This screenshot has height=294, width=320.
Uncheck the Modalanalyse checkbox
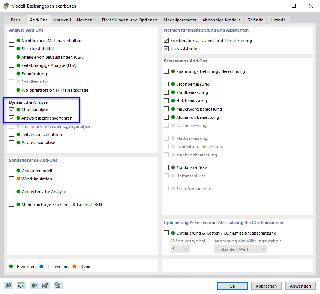[11, 110]
